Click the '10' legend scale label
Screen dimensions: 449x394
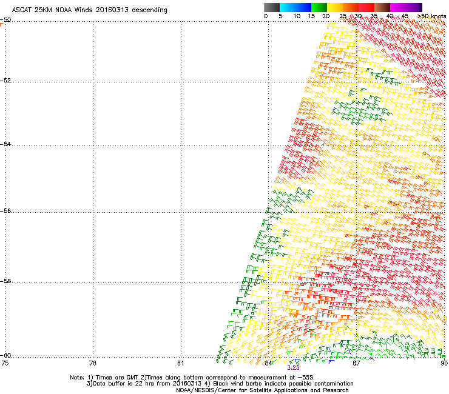click(x=297, y=16)
